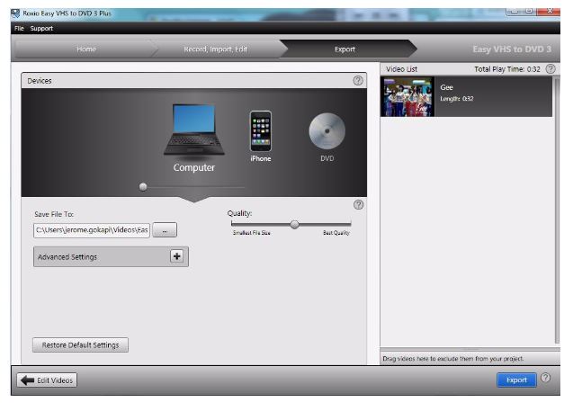Expand Advanced Settings with plus button
The height and width of the screenshot is (411, 573).
click(x=177, y=256)
